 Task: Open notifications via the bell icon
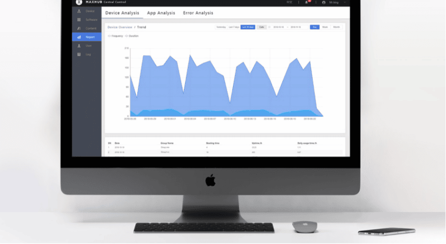[x=306, y=2]
